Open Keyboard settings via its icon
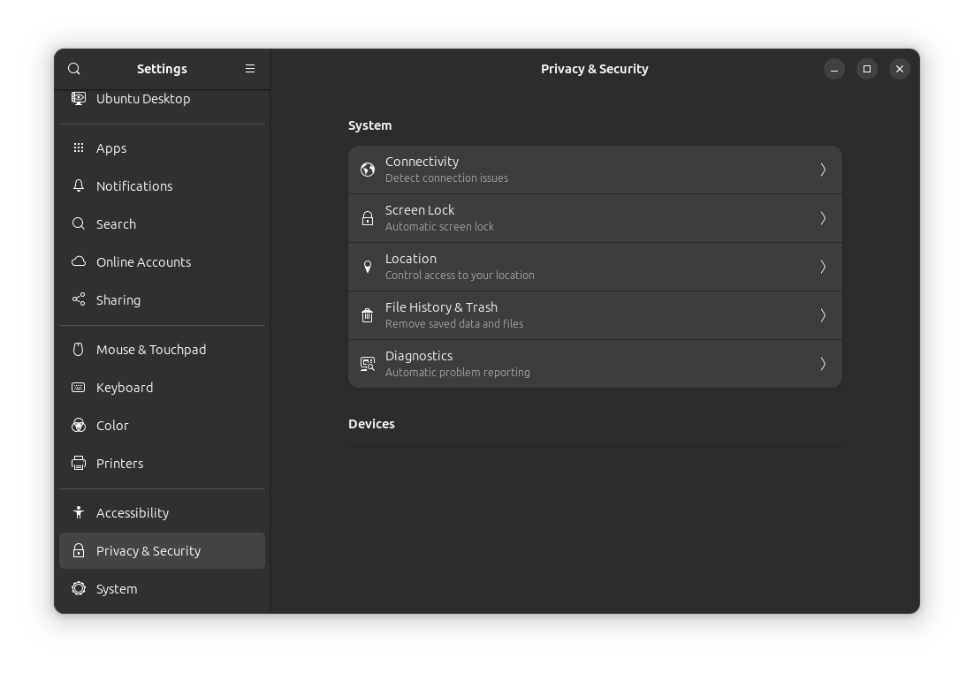The image size is (974, 673). (78, 387)
